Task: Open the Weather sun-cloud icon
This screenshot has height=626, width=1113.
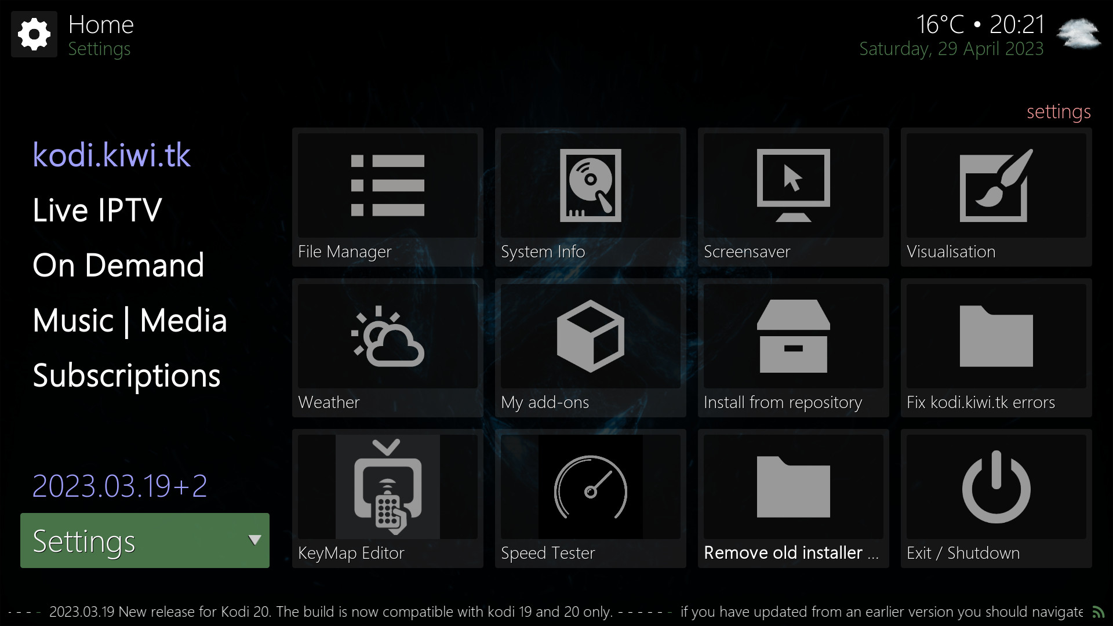Action: pyautogui.click(x=388, y=336)
